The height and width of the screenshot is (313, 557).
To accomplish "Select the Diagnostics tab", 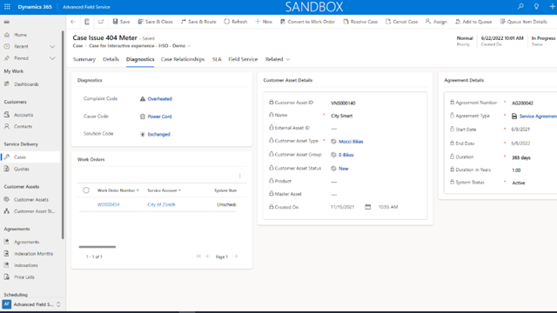I will point(140,59).
